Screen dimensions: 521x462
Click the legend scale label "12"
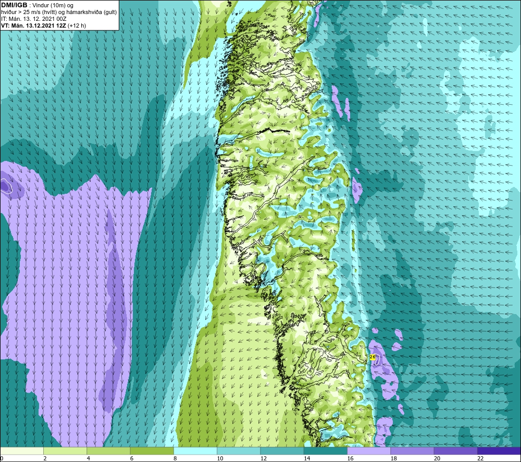[264, 458]
